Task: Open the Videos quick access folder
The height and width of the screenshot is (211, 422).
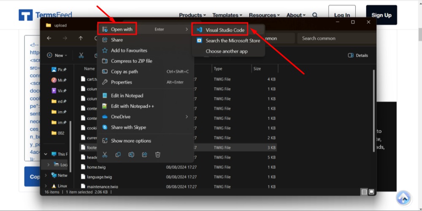Action: pyautogui.click(x=59, y=91)
